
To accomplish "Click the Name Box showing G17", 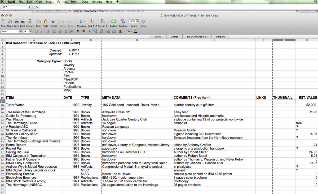I will [x=17, y=7].
